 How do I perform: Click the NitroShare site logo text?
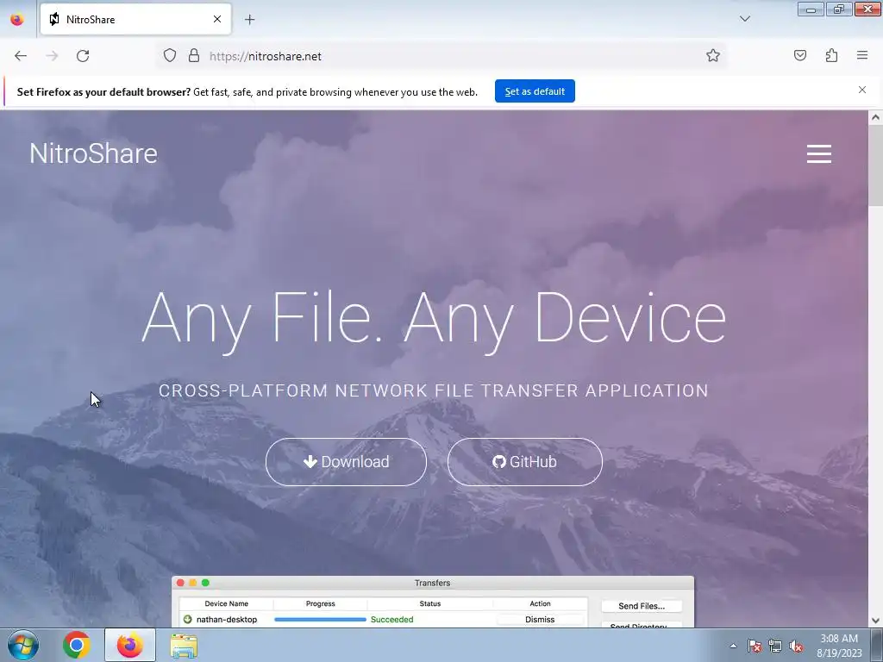[93, 153]
